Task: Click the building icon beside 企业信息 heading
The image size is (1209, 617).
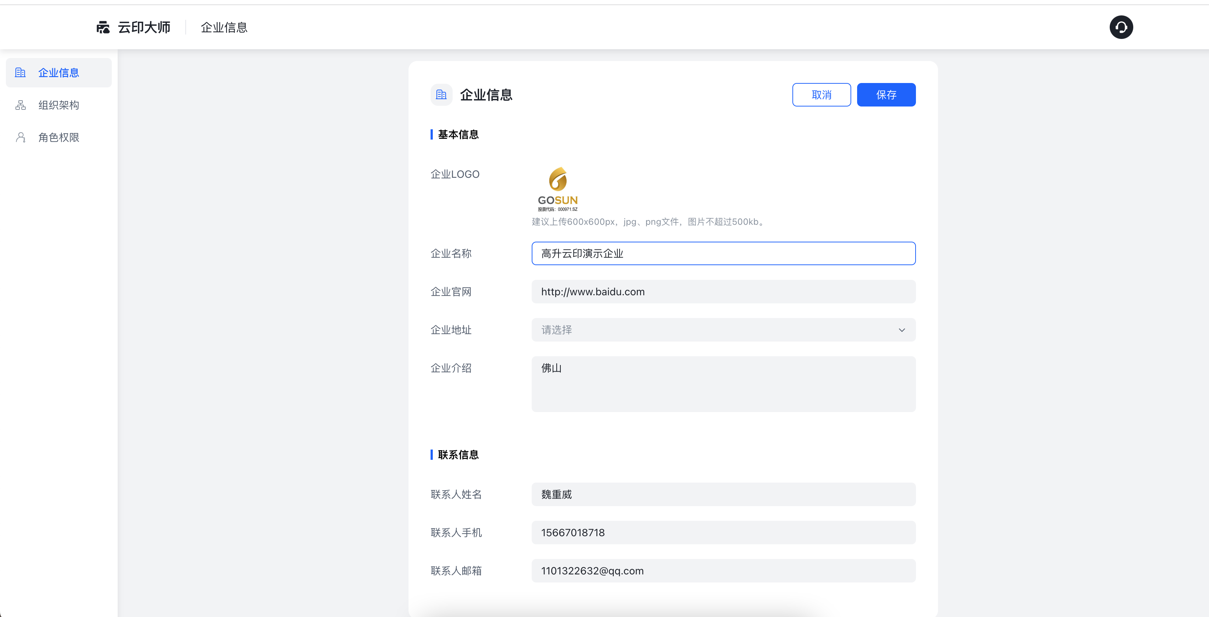Action: point(441,95)
